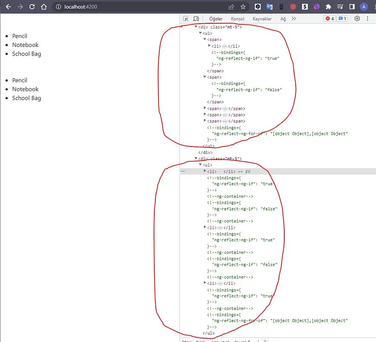Open the dark hexagon extension icon

pyautogui.click(x=258, y=7)
